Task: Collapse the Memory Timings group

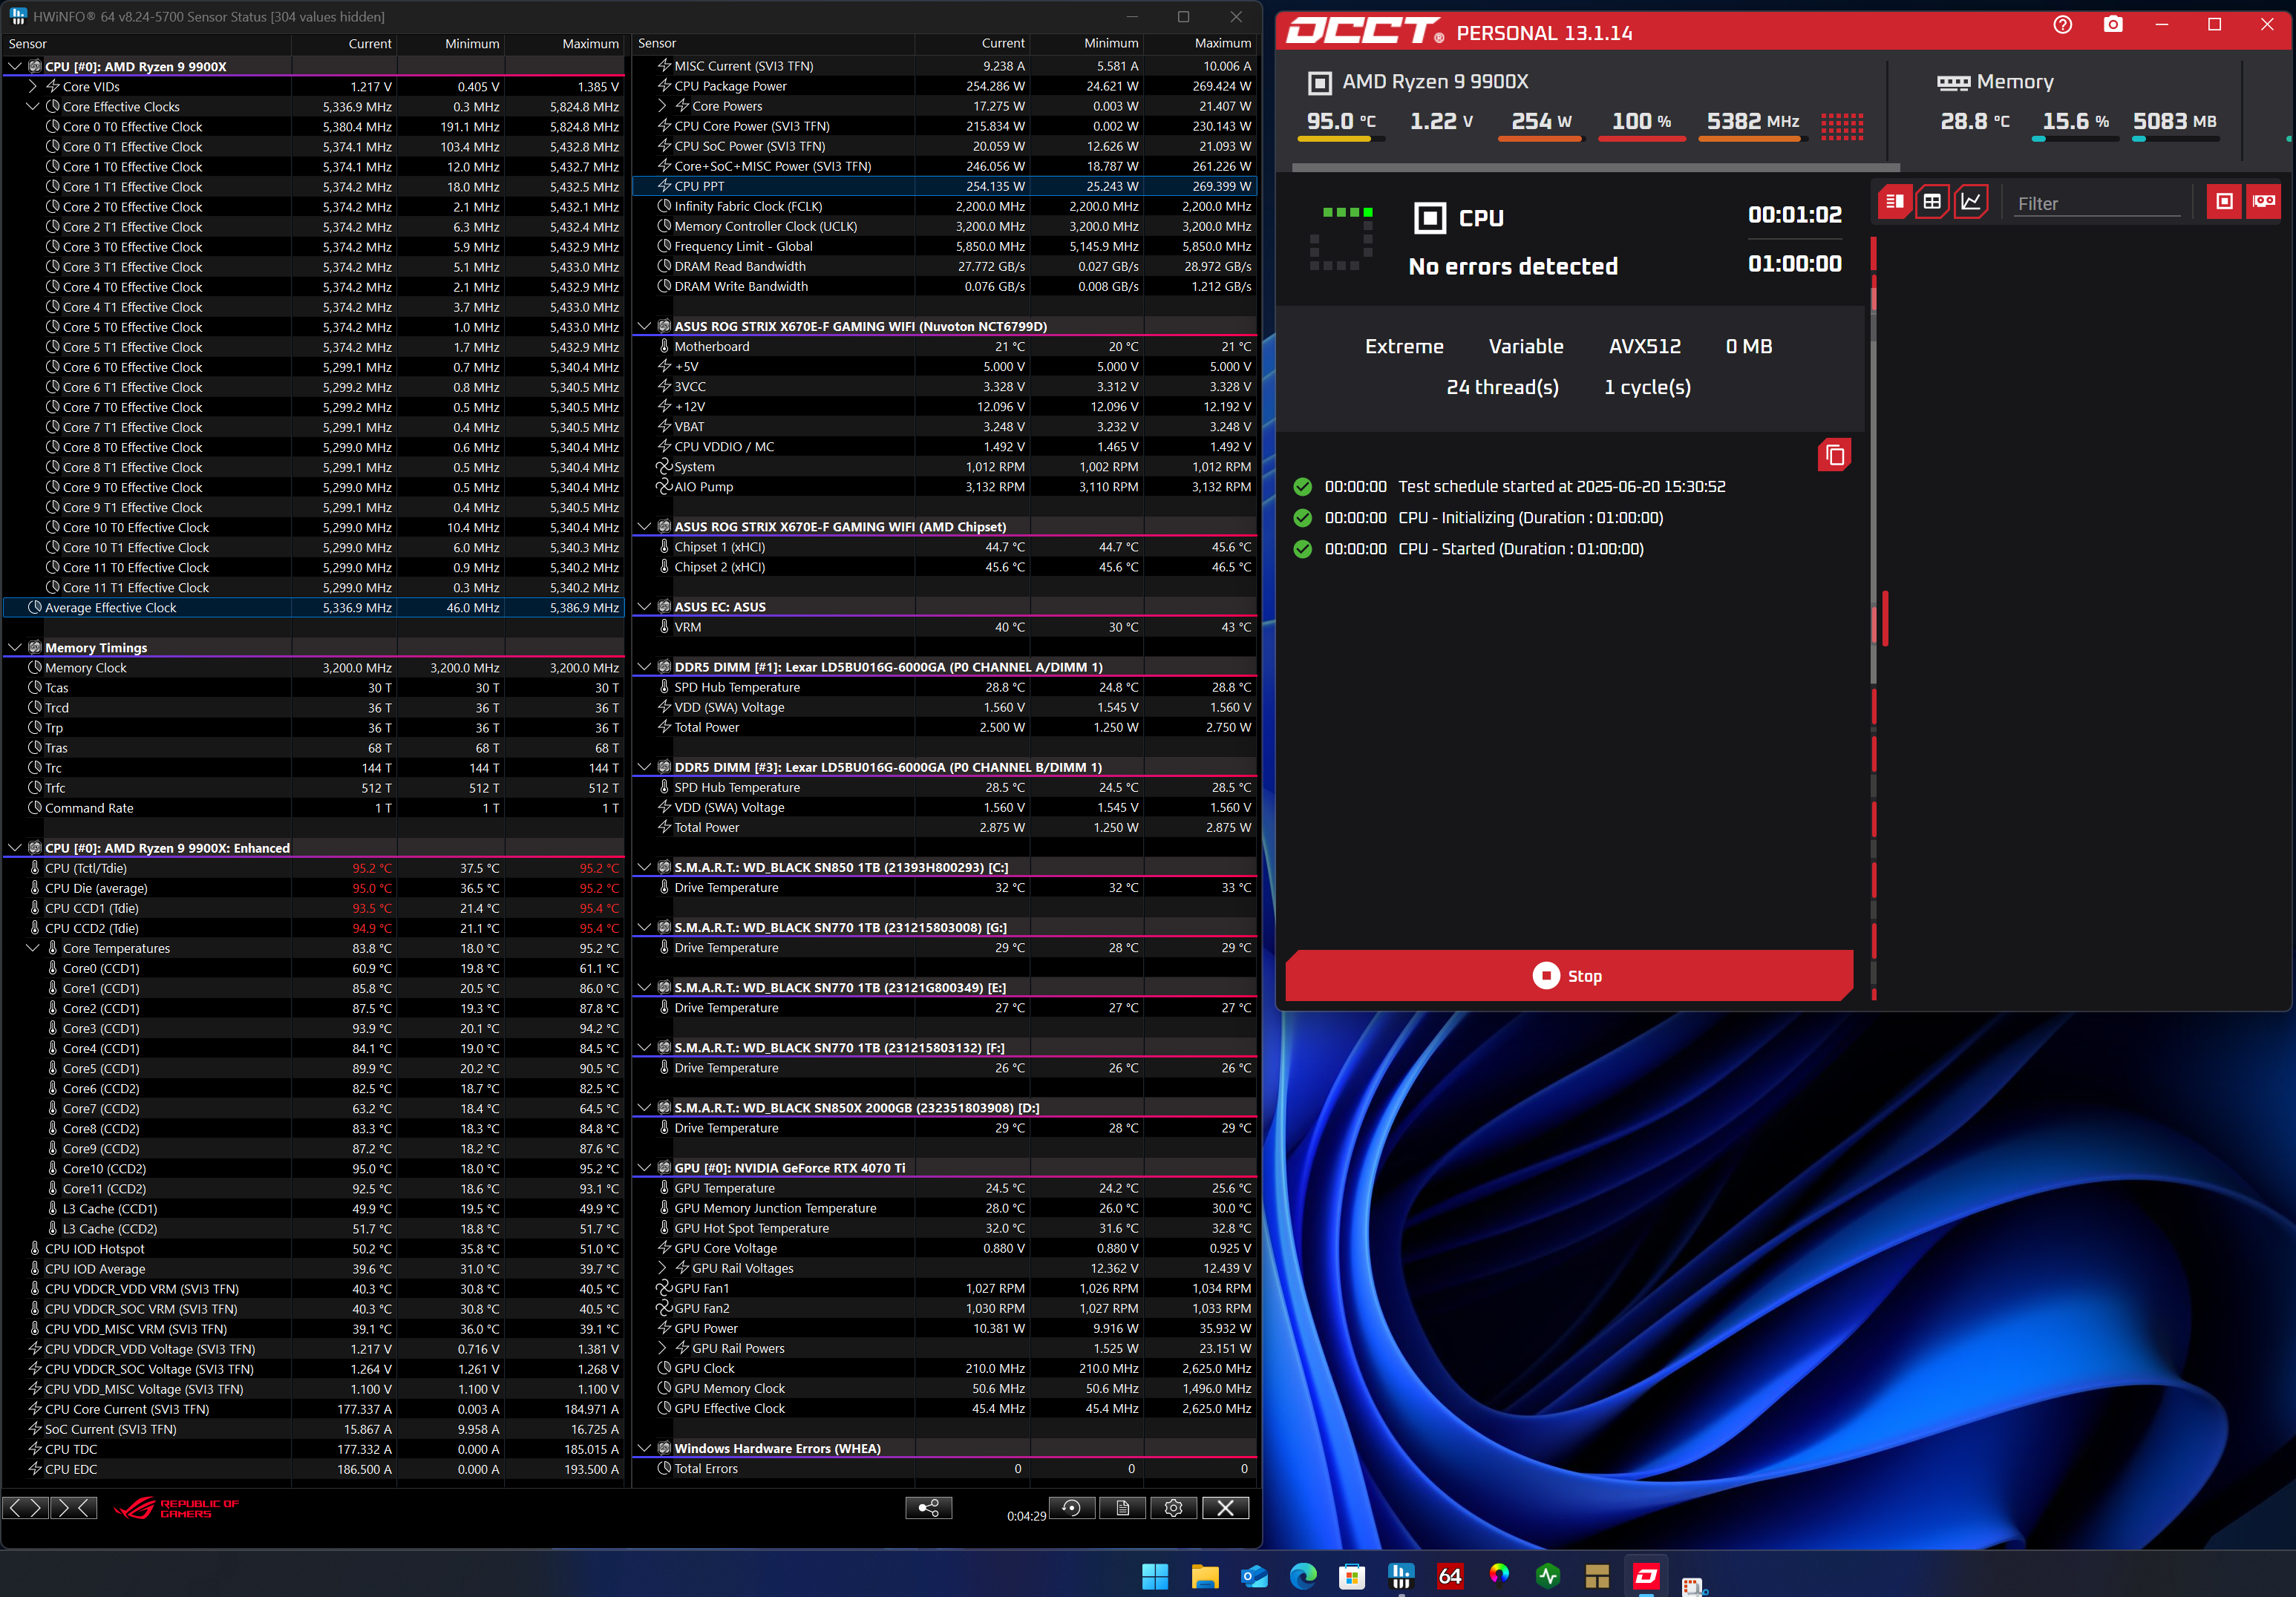Action: click(x=15, y=648)
